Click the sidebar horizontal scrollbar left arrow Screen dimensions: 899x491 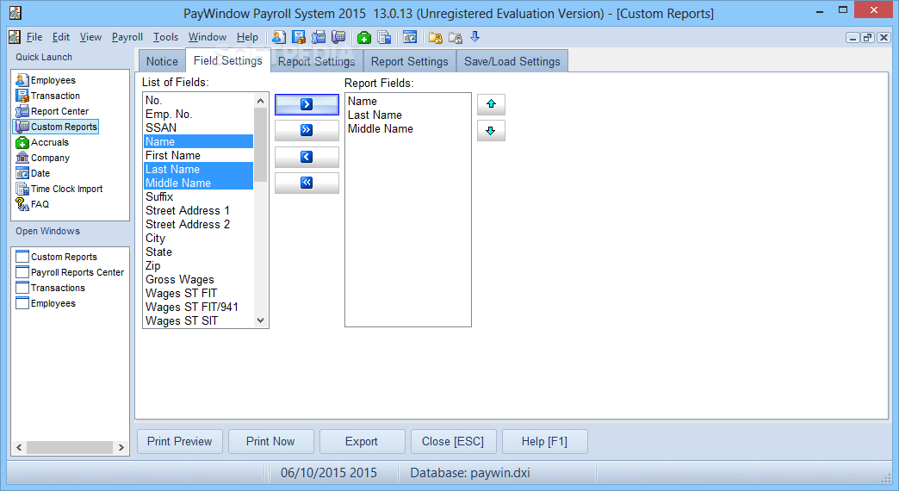(20, 447)
